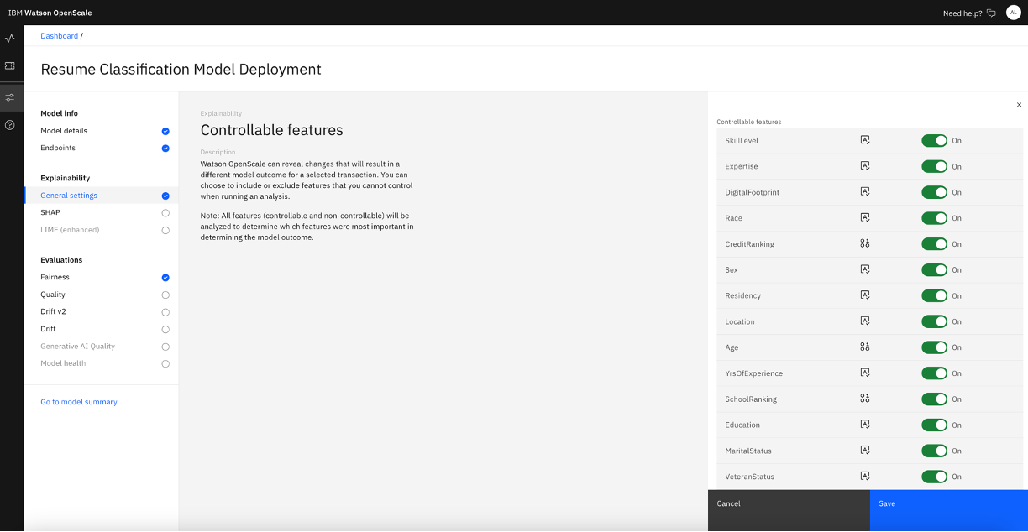Click the Need help? text
Viewport: 1028px width, 532px height.
[962, 13]
